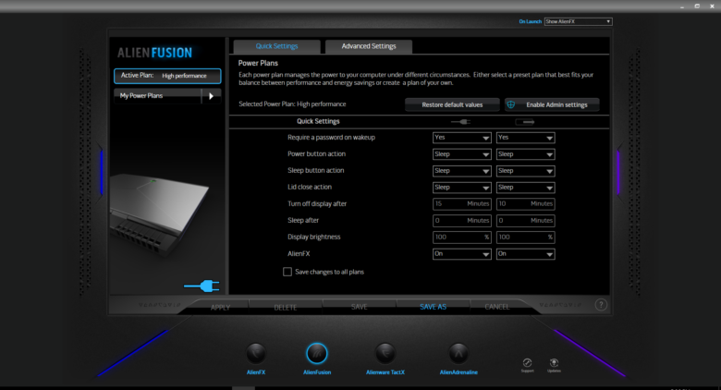Screen dimensions: 721x390
Task: Click the My Power Plans label
Action: pyautogui.click(x=141, y=96)
